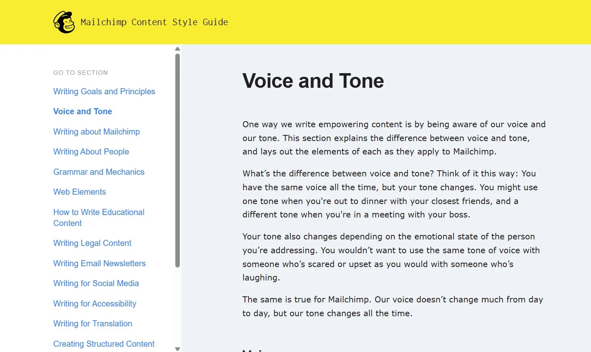Open the Web Elements section
591x352 pixels.
tap(80, 192)
